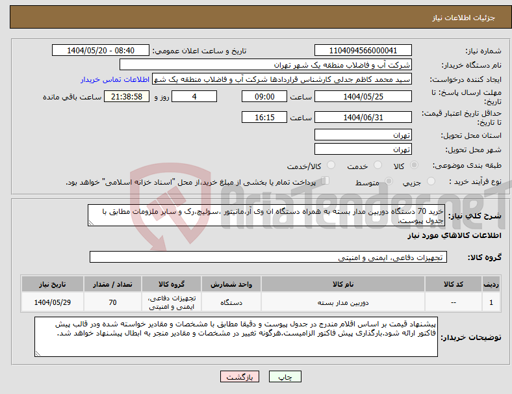Click the request creator name field
The height and width of the screenshot is (394, 512).
click(282, 79)
